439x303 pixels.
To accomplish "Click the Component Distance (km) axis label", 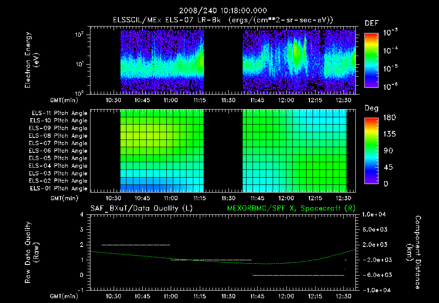I will [414, 252].
